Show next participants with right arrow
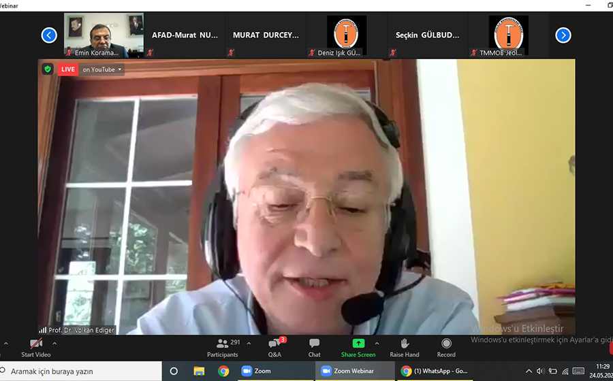This screenshot has height=381, width=613. pos(563,35)
